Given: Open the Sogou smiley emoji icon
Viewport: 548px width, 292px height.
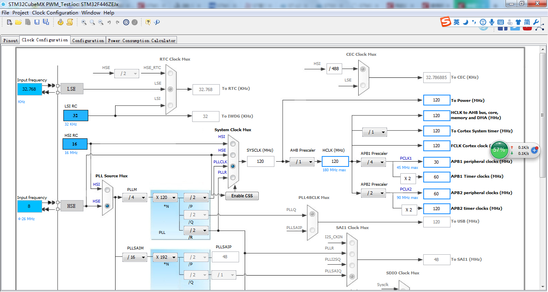Looking at the screenshot, I should tap(483, 22).
